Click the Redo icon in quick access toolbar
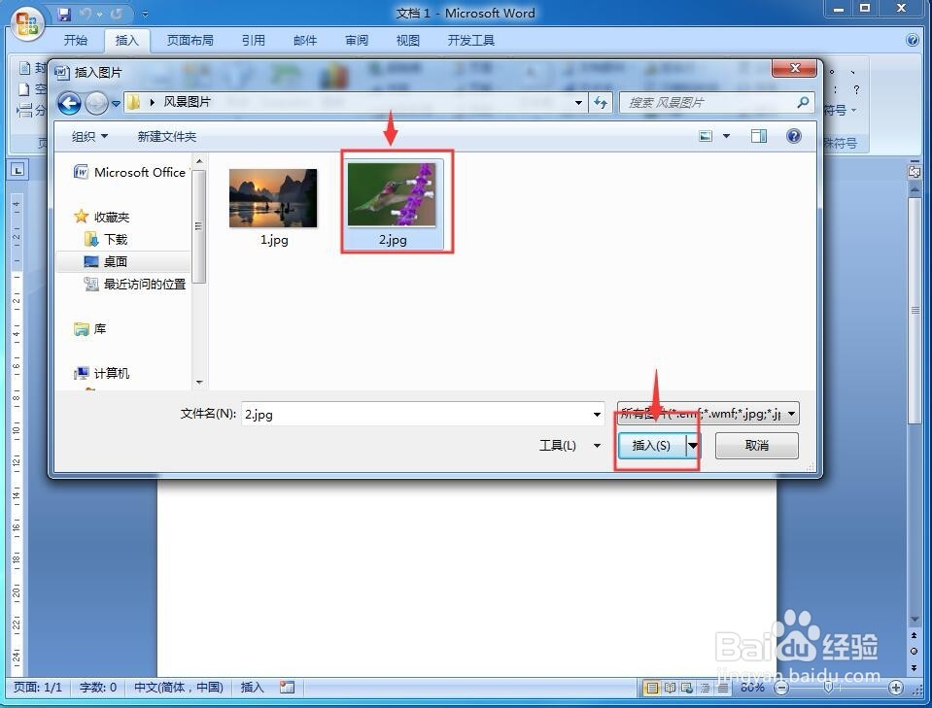Screen dimensions: 932x708 click(x=117, y=13)
